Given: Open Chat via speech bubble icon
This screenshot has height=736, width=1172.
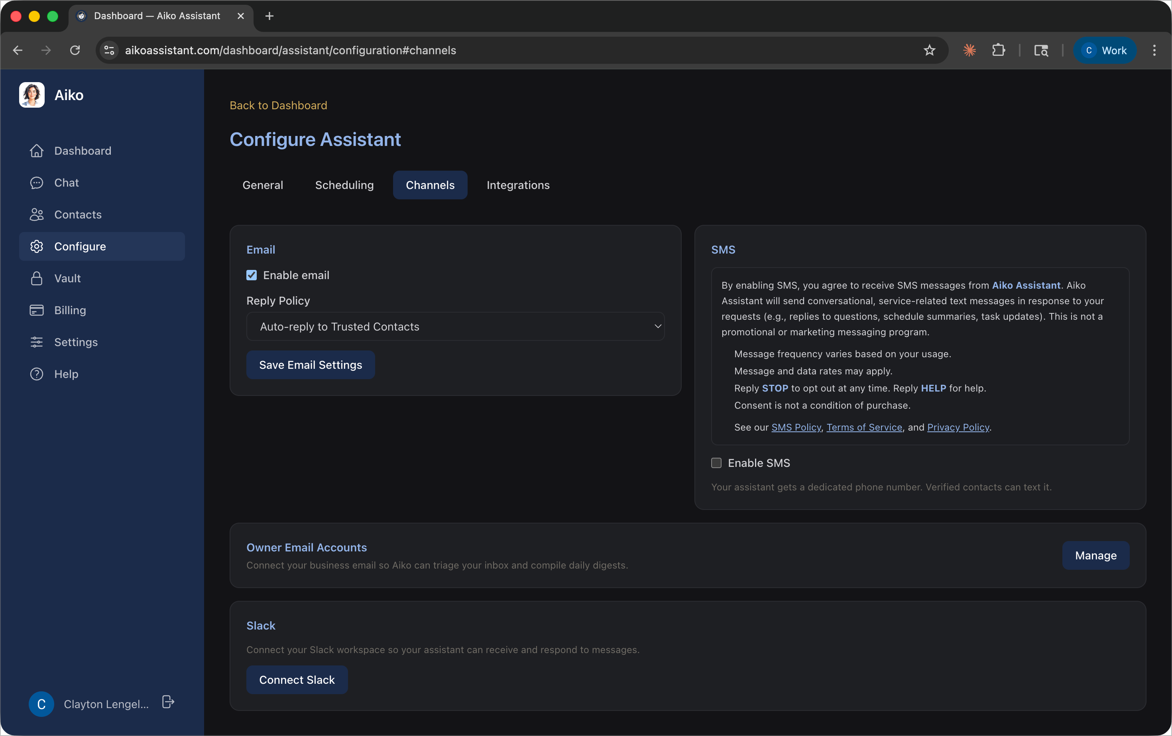Looking at the screenshot, I should pyautogui.click(x=37, y=183).
